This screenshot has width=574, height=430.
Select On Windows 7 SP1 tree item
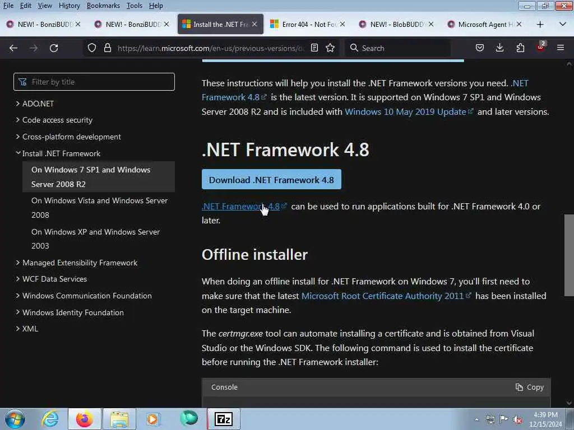99,177
